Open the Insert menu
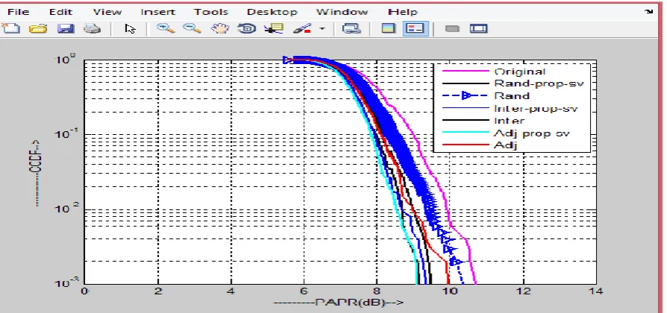667x313 pixels. coord(158,11)
